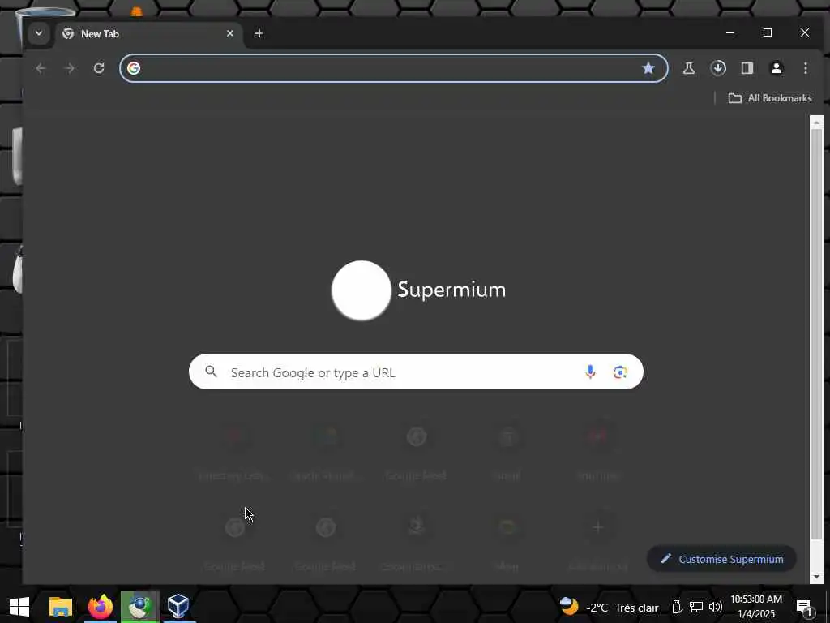Open a new tab with plus button

click(259, 33)
